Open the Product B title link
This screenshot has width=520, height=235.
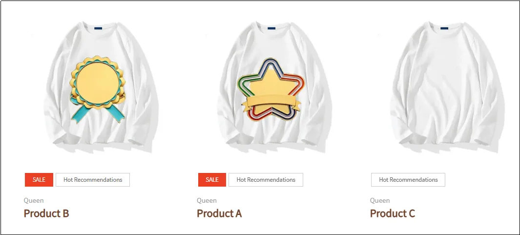click(46, 213)
